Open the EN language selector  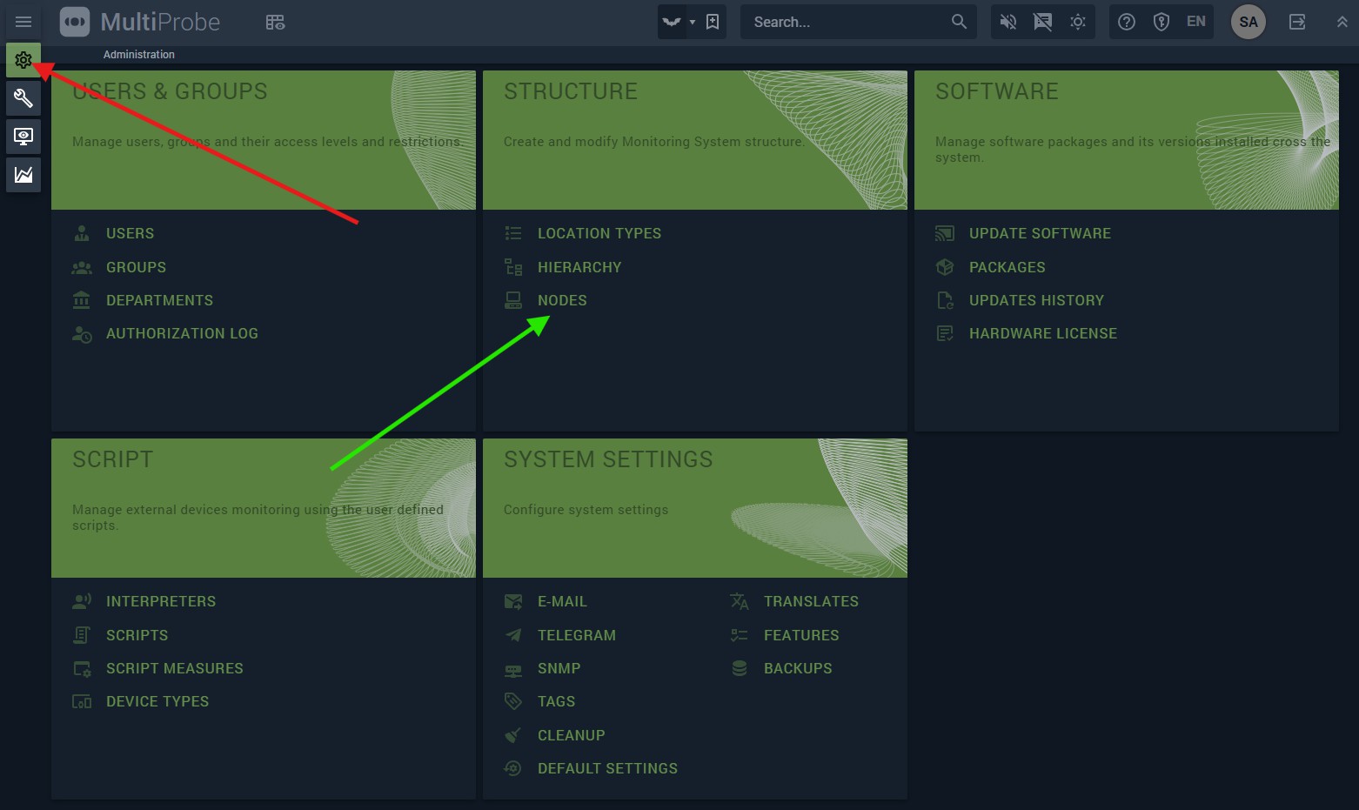point(1196,22)
